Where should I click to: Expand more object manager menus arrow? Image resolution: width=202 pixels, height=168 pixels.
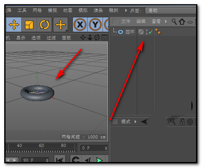166,22
